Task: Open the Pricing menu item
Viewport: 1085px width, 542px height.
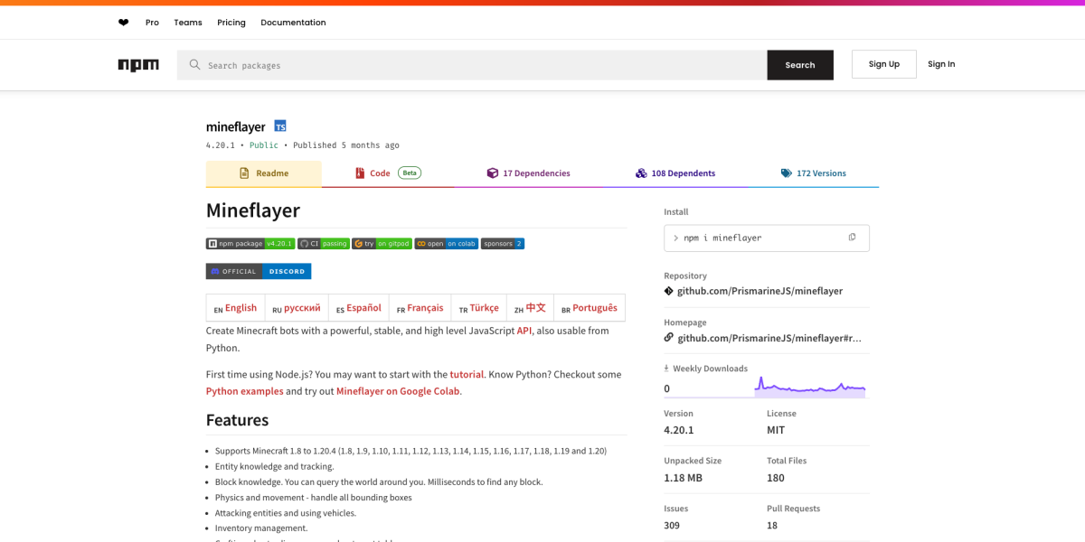Action: point(231,23)
